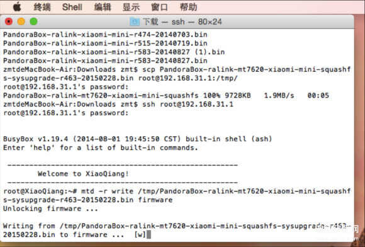Click the mtd -r write command line
This screenshot has width=365, height=247.
pyautogui.click(x=177, y=195)
